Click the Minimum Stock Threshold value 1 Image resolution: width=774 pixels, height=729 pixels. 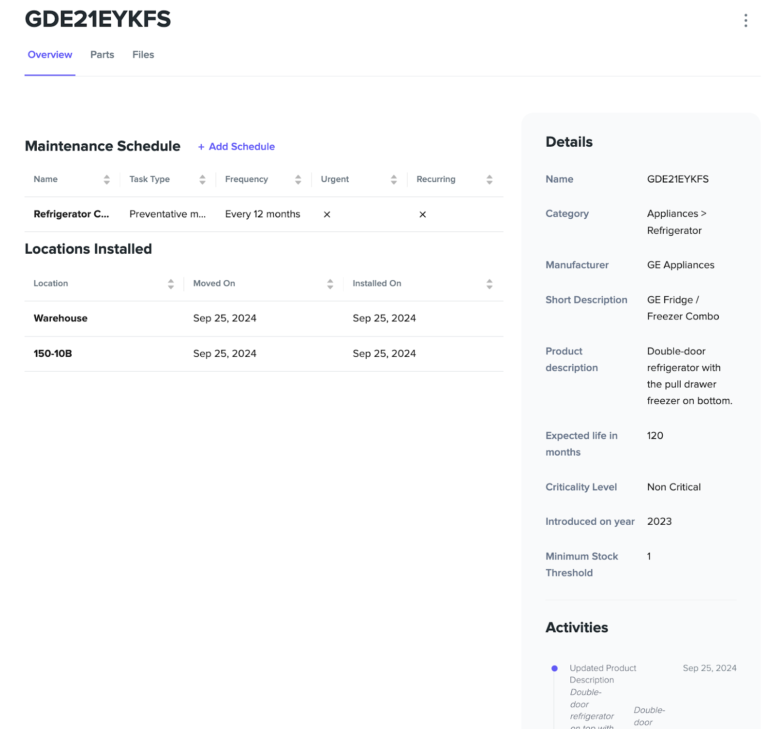click(649, 556)
